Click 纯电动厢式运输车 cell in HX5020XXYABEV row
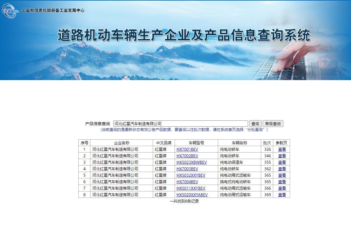 pyautogui.click(x=239, y=195)
